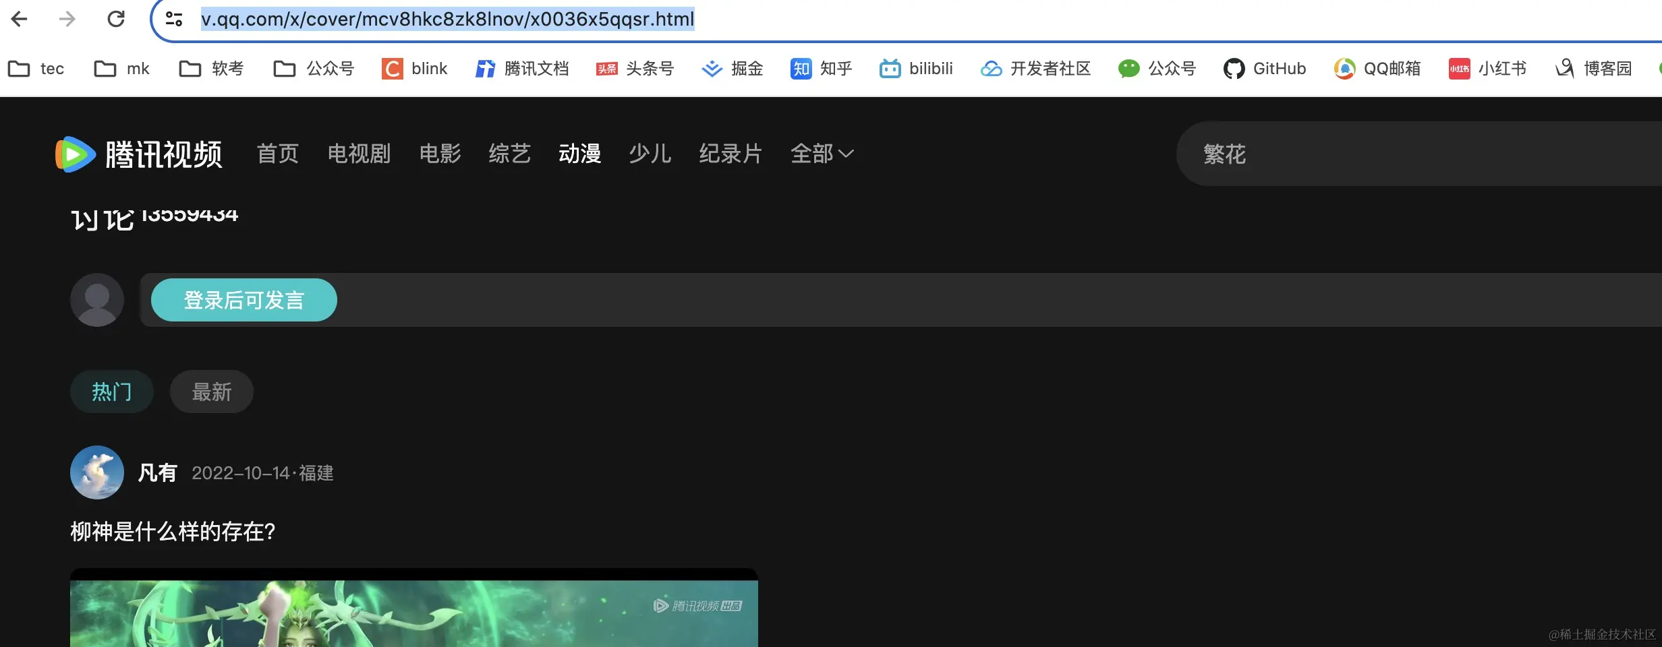Go to the 首页 navigation tab
The image size is (1662, 647).
click(278, 154)
